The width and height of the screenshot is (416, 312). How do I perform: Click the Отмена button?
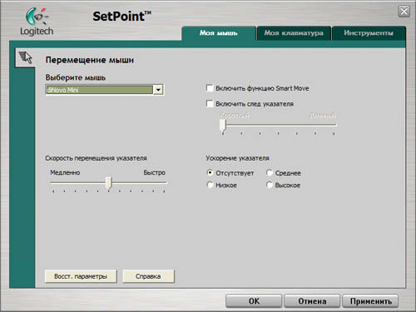point(312,301)
